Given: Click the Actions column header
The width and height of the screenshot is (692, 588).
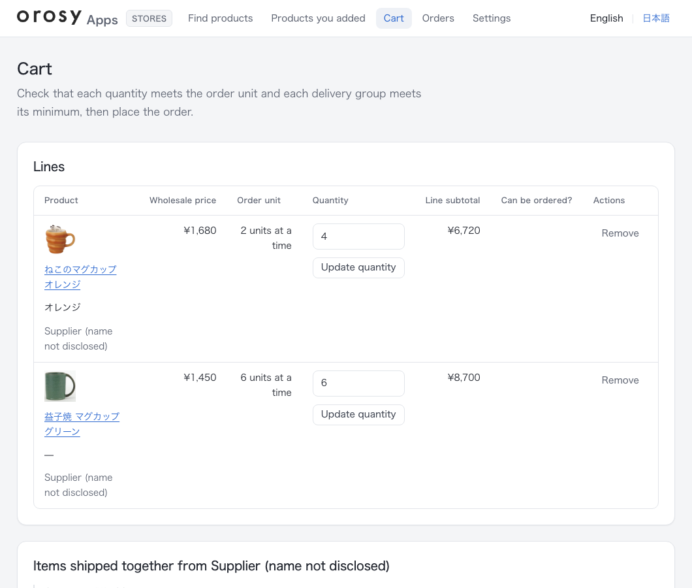Looking at the screenshot, I should click(608, 200).
